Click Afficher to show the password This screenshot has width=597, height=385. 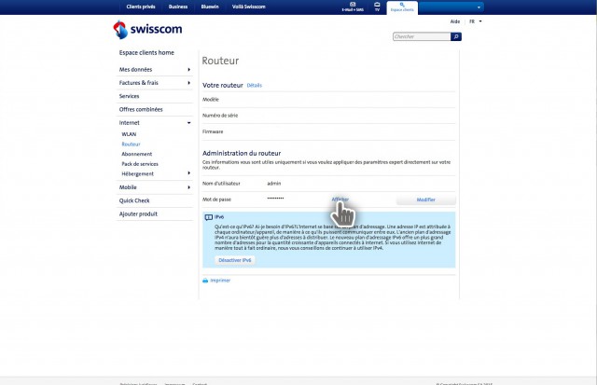(x=340, y=199)
